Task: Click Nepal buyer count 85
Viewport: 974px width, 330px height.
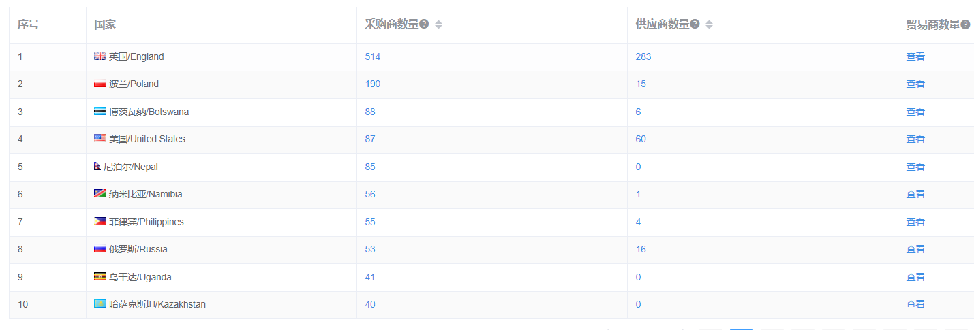Action: point(370,167)
